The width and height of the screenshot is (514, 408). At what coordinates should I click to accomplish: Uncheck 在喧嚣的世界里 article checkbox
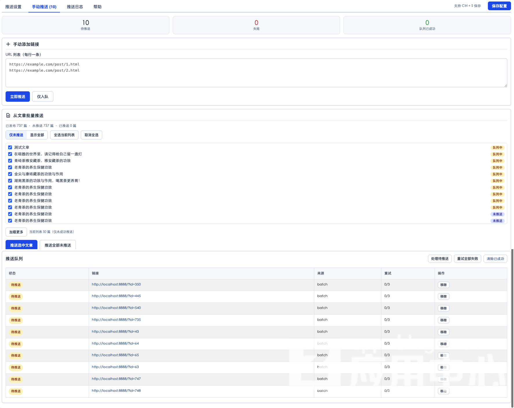click(x=10, y=154)
